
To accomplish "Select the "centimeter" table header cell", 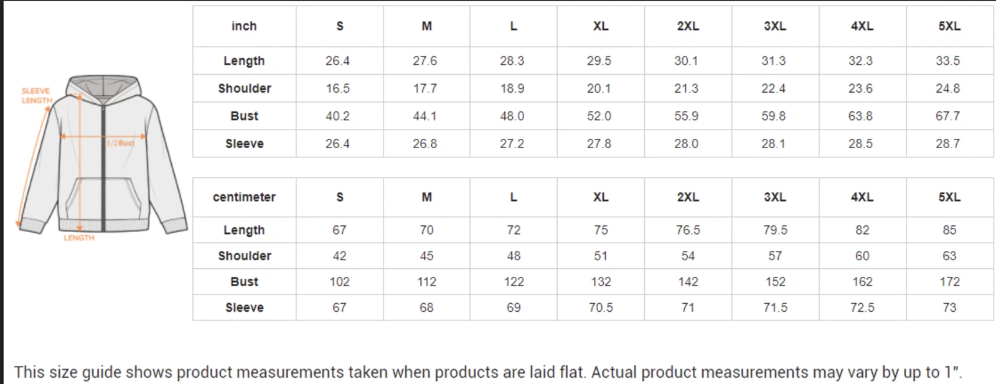I will pyautogui.click(x=244, y=197).
